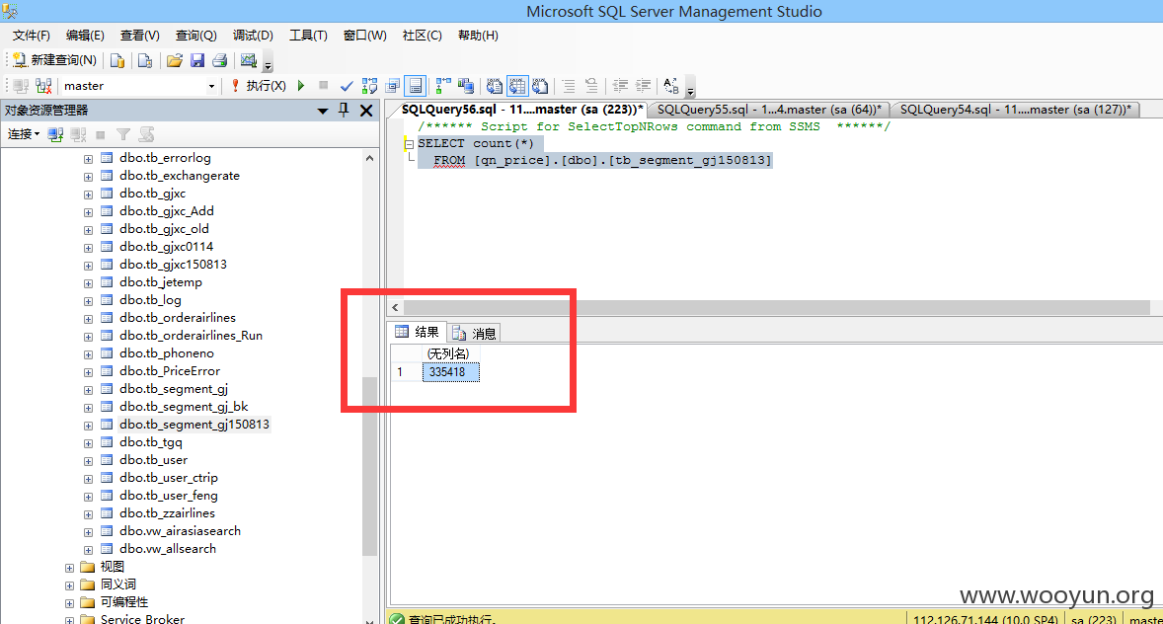Open the Tools (工具) menu

click(308, 36)
